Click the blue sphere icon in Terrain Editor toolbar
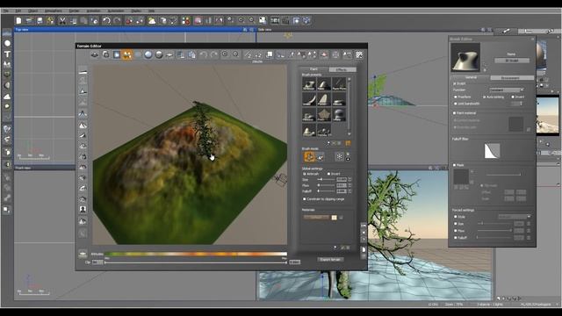The width and height of the screenshot is (562, 316). pyautogui.click(x=148, y=54)
